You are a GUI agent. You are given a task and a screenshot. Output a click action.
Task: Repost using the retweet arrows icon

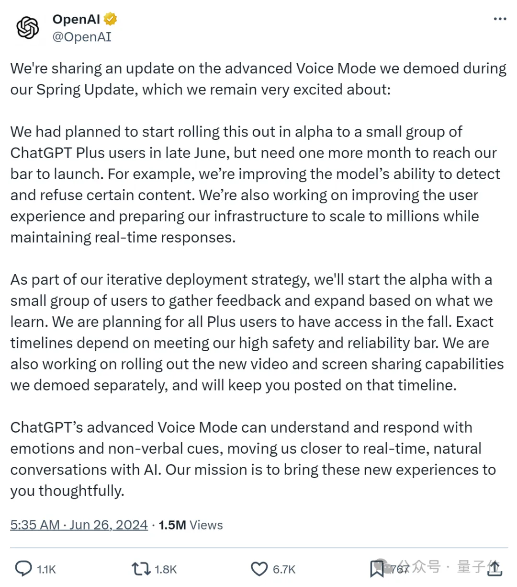141,569
